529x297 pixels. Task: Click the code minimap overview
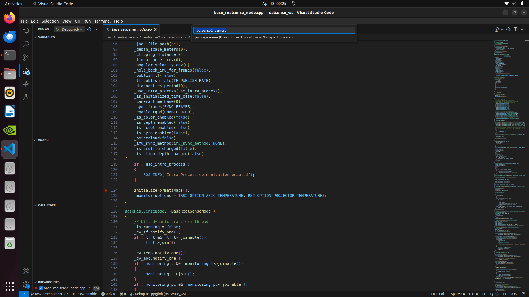point(509,165)
